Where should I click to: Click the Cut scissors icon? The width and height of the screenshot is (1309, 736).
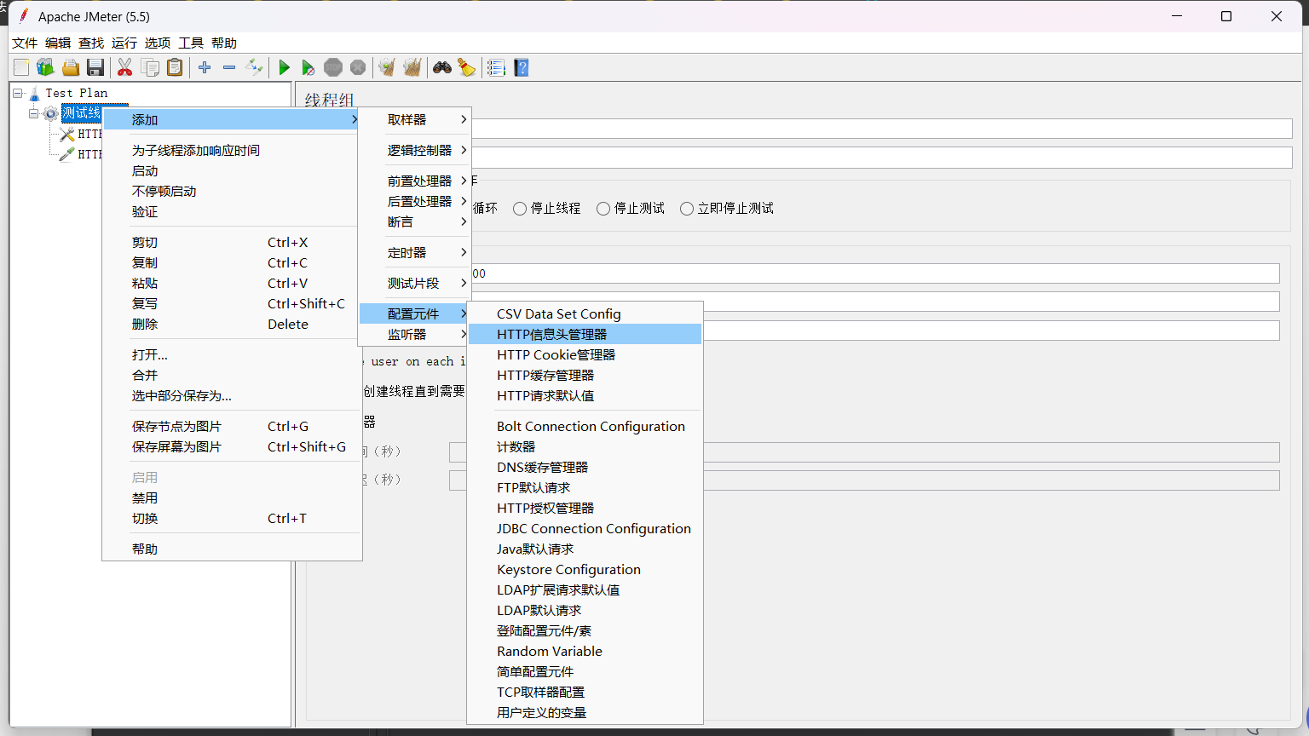point(125,67)
